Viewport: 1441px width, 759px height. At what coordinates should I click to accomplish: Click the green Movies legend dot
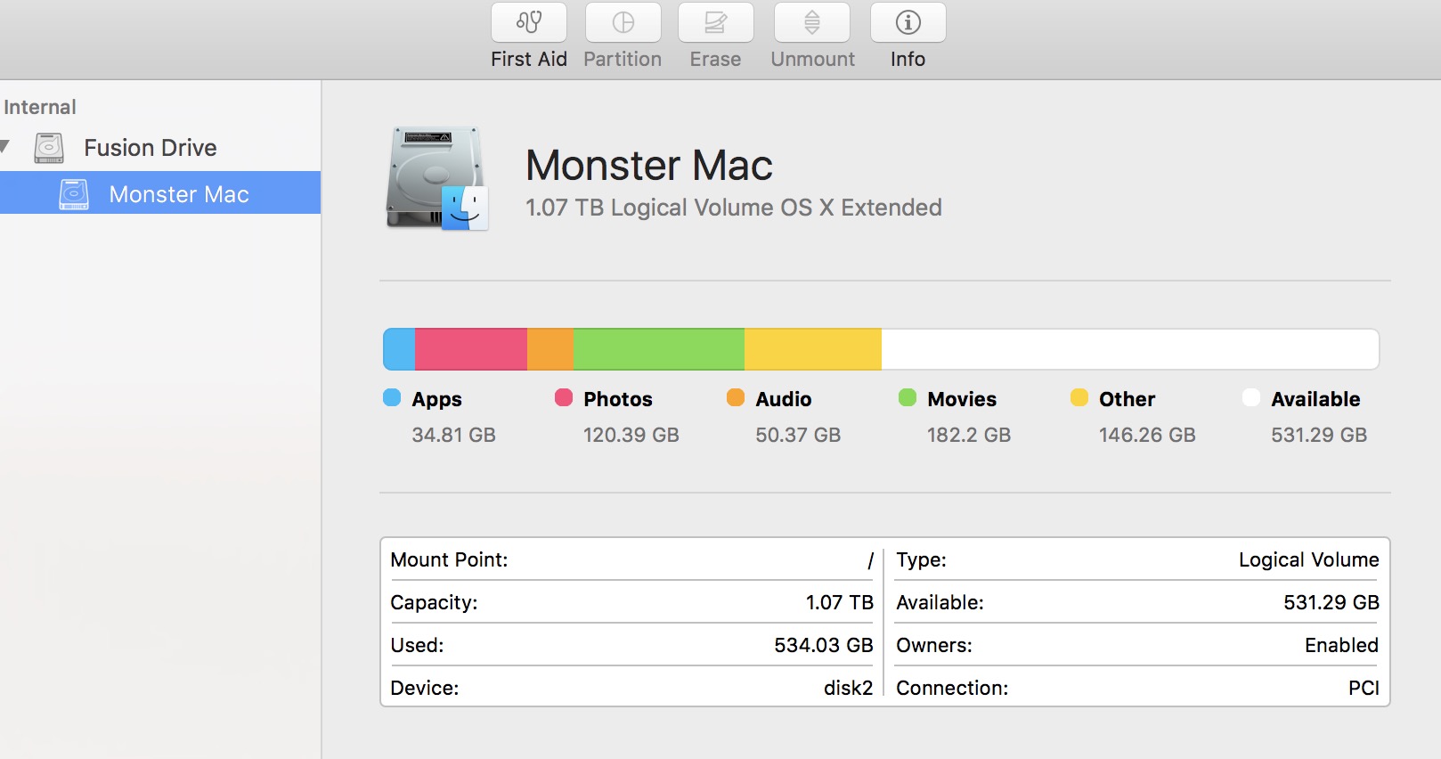coord(908,397)
